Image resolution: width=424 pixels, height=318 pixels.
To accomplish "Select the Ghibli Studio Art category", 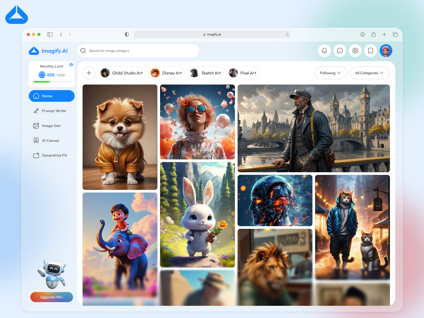I will (122, 73).
